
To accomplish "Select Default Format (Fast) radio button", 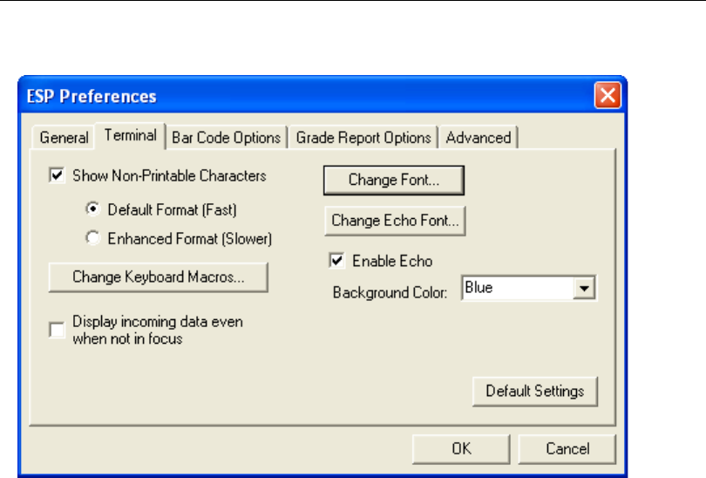I will coord(92,210).
